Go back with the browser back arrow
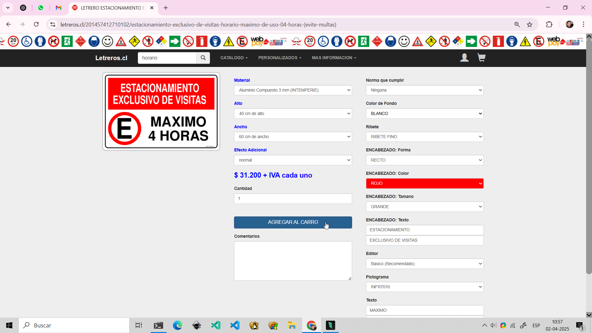Image resolution: width=592 pixels, height=333 pixels. click(9, 24)
